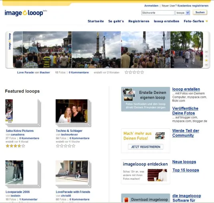View 1 Kommentar on Loveparade 2006
Image resolution: width=214 pixels, height=203 pixels.
point(28,199)
